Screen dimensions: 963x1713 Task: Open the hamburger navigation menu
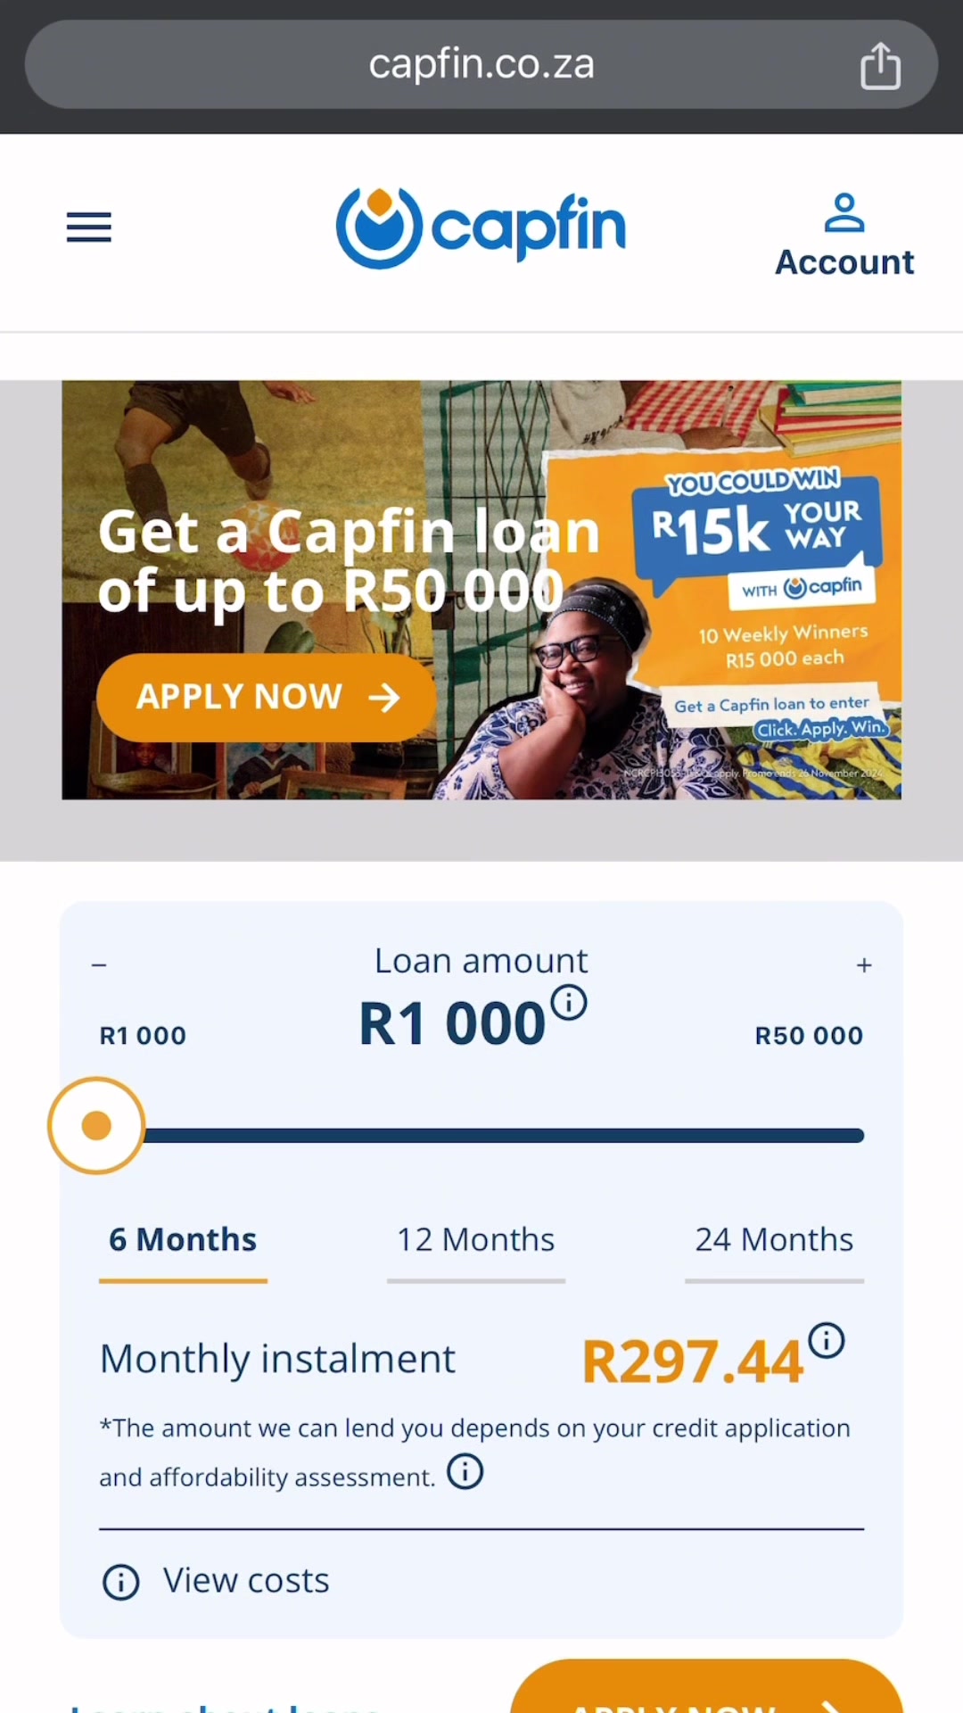[89, 228]
